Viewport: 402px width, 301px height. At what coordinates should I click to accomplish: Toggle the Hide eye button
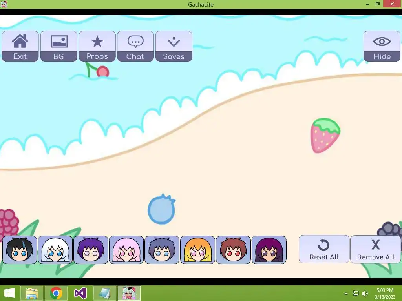[x=382, y=46]
